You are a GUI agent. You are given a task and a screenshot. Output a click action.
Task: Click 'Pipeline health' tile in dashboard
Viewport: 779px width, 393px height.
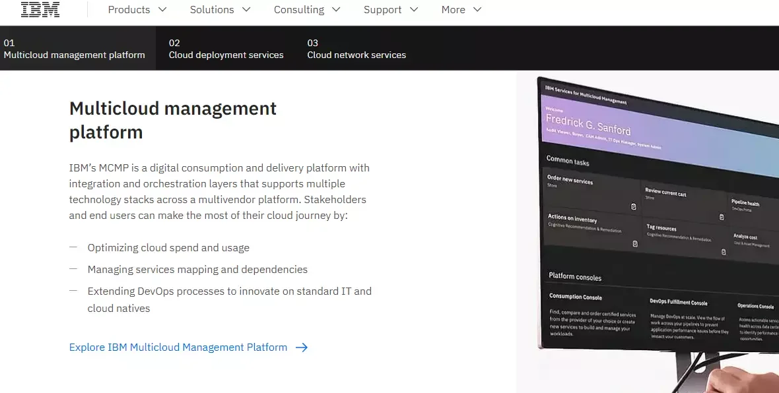(x=754, y=211)
